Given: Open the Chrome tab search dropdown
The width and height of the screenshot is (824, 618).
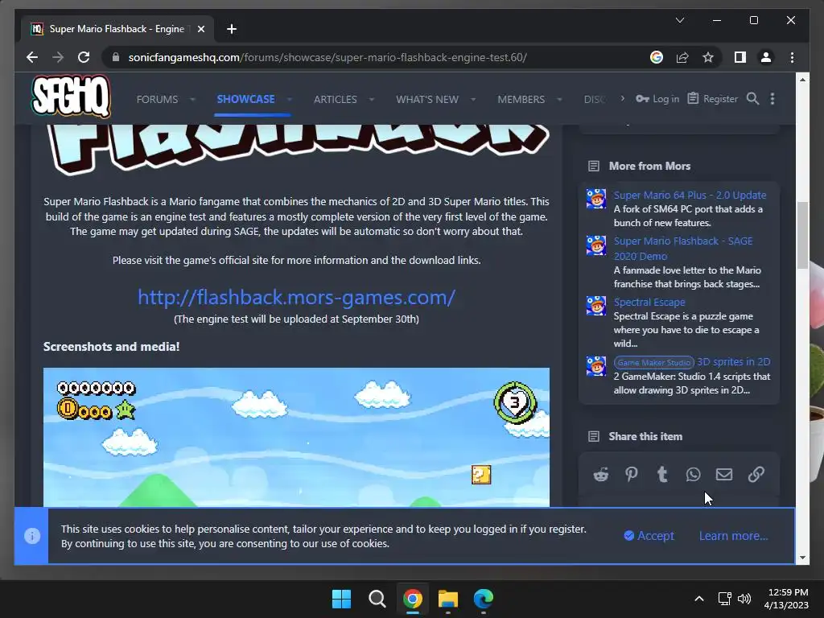Looking at the screenshot, I should [679, 20].
